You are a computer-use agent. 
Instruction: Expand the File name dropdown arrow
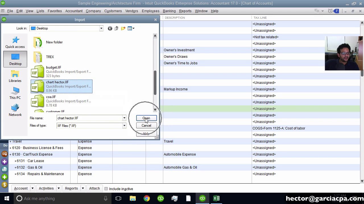124,118
